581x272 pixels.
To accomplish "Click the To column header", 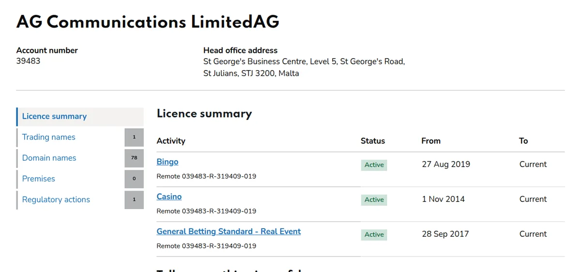I will click(523, 141).
